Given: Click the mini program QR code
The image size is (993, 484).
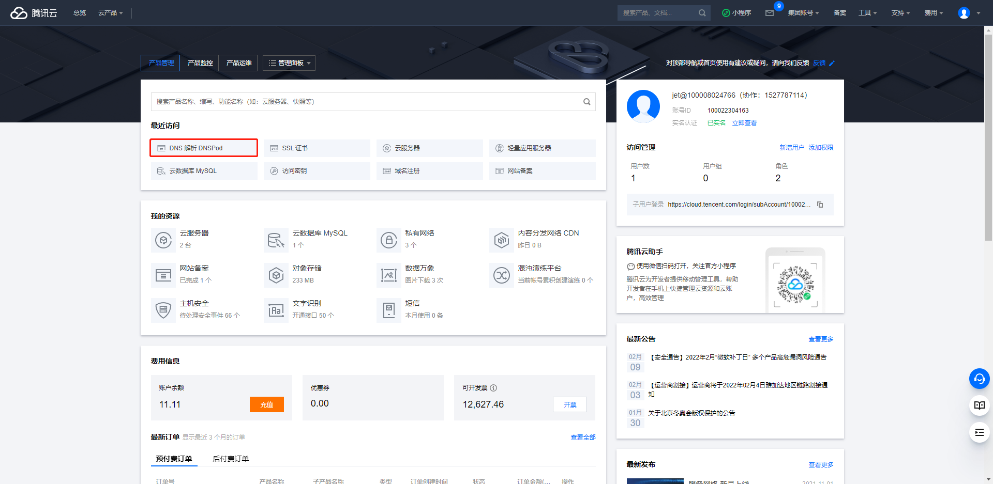Looking at the screenshot, I should [x=795, y=284].
